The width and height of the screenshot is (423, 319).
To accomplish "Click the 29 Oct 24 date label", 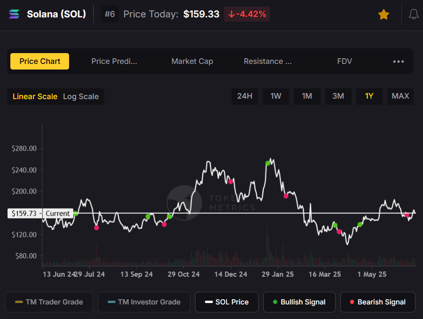I will coord(183,274).
